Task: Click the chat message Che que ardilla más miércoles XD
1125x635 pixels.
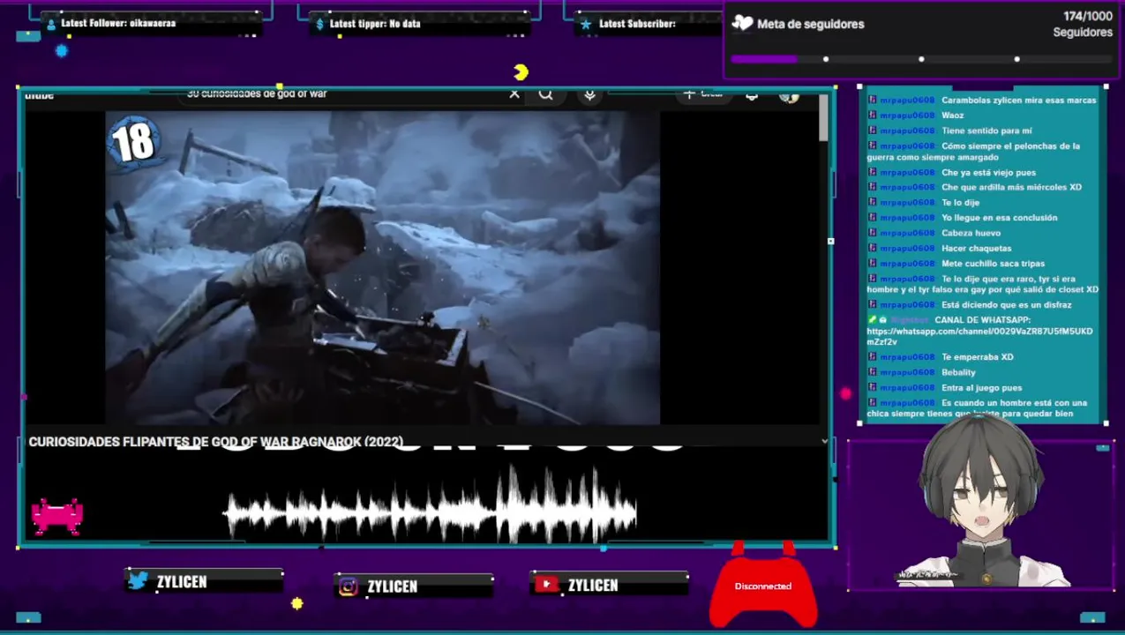Action: [1011, 187]
